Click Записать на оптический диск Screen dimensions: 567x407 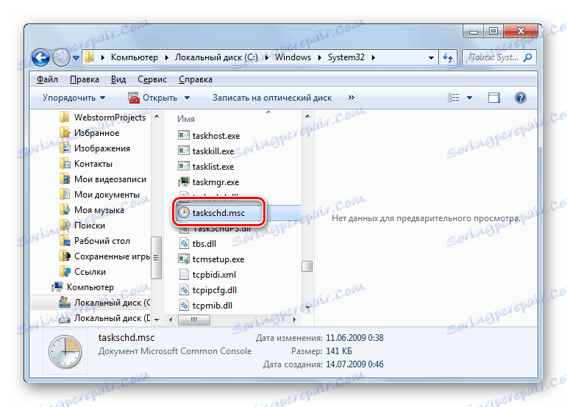point(272,98)
